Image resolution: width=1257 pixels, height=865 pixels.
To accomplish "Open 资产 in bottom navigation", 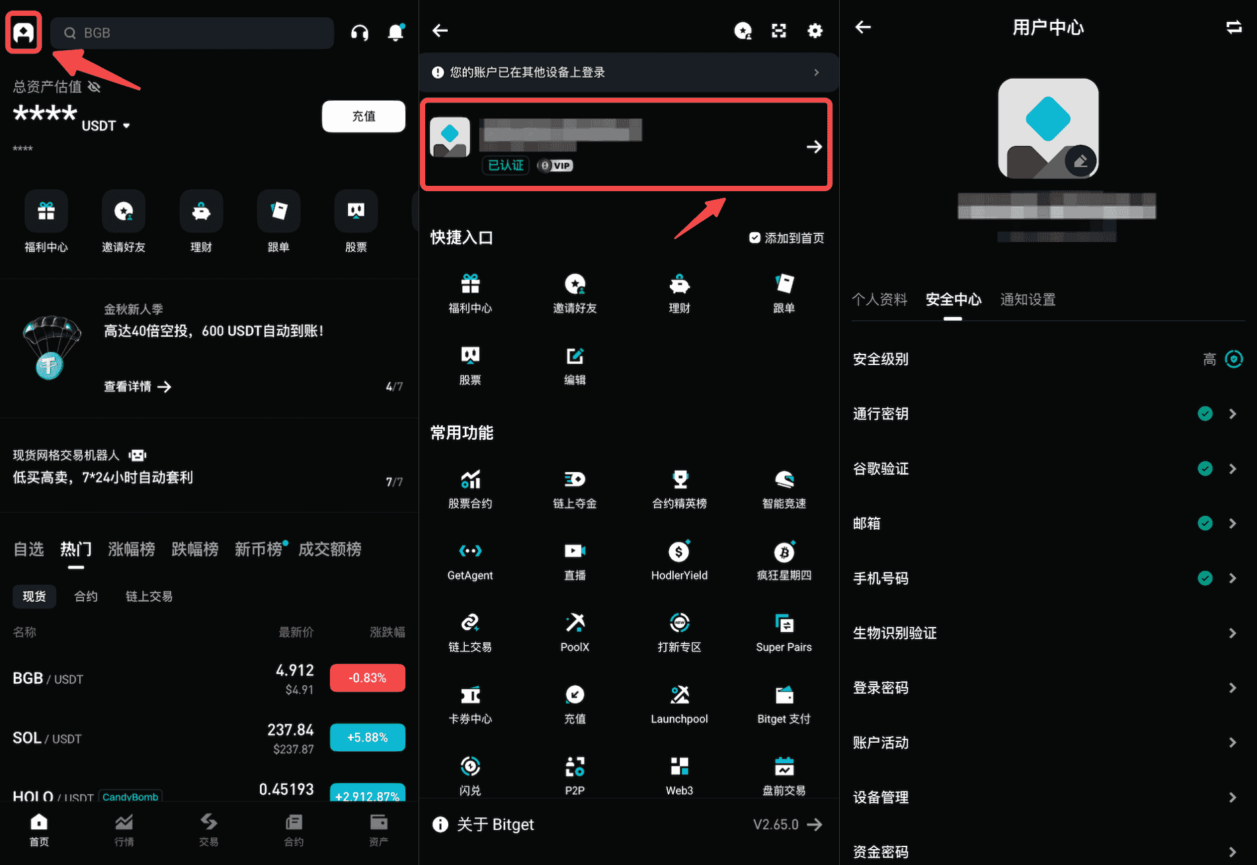I will point(378,830).
